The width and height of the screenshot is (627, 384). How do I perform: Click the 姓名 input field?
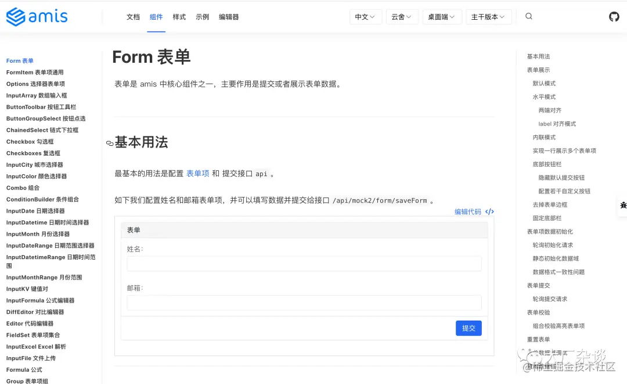(x=304, y=263)
